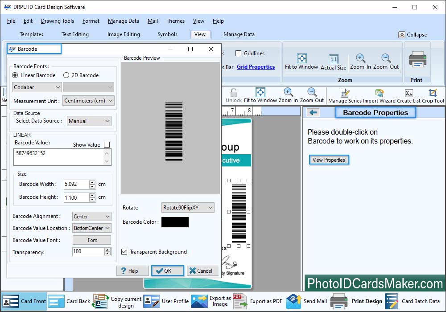Switch to Card Back view
The height and width of the screenshot is (312, 446).
click(69, 301)
